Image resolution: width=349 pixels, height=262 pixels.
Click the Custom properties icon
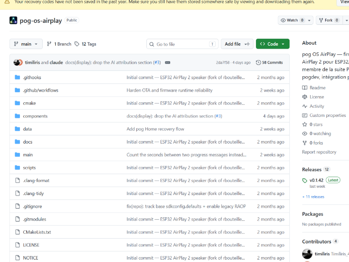click(304, 115)
